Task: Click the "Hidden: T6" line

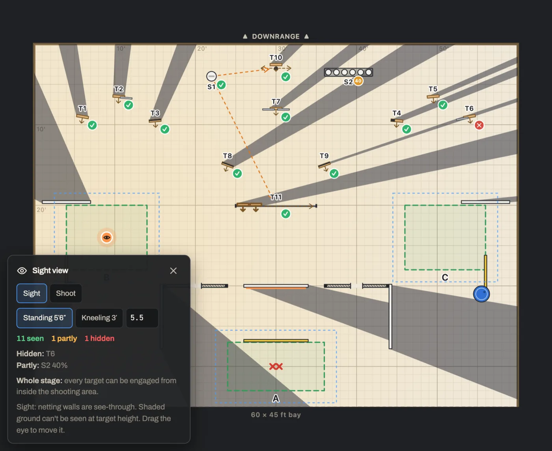Action: 36,354
